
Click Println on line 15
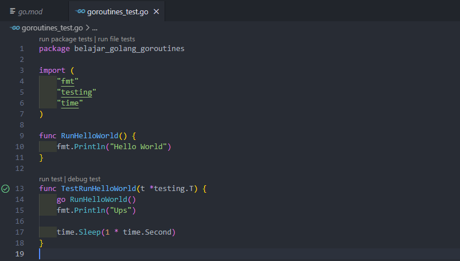click(90, 211)
